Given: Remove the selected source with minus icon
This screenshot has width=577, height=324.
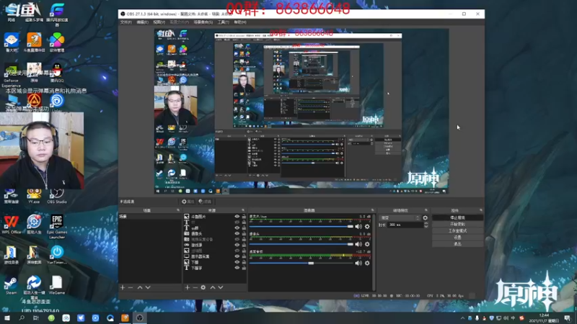Looking at the screenshot, I should [195, 287].
